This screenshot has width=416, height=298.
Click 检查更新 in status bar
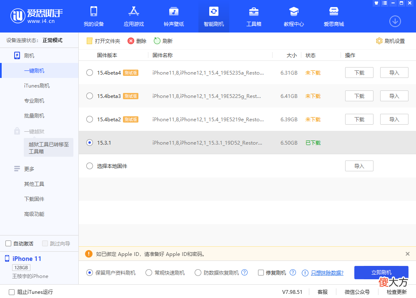[397, 292]
